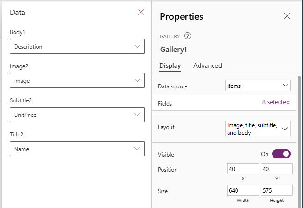Close the Properties panel
The image size is (303, 208).
[x=287, y=16]
